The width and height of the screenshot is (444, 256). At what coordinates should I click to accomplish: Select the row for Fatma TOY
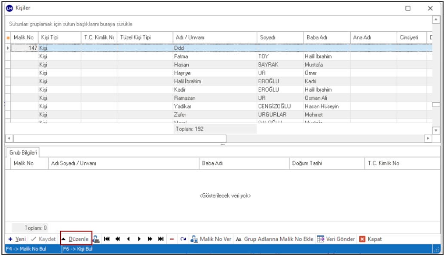point(215,56)
